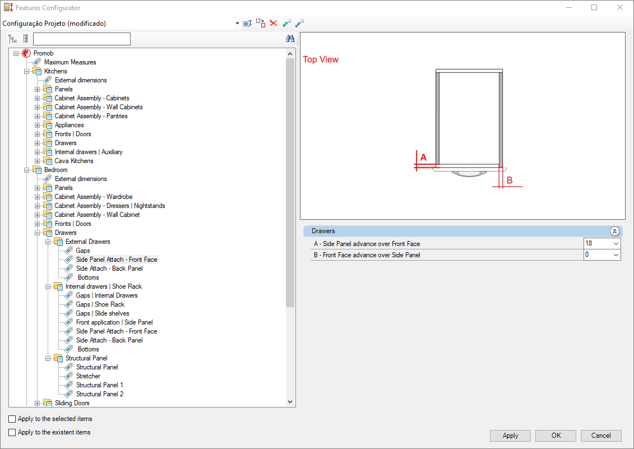Image resolution: width=634 pixels, height=449 pixels.
Task: Click the tag icon beside Gaps | Shoe Rack
Action: (x=69, y=304)
